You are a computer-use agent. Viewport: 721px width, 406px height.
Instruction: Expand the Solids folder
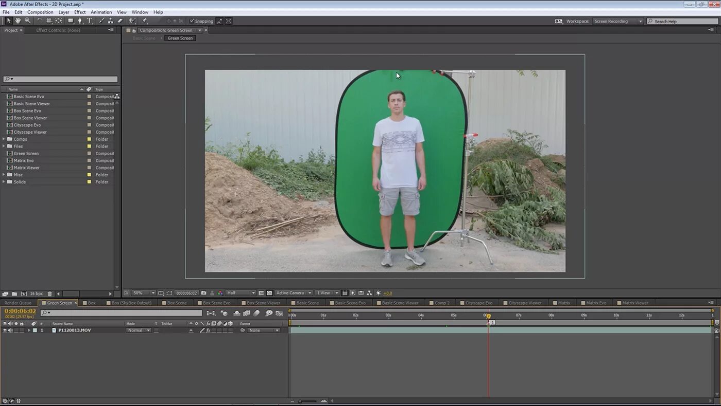pyautogui.click(x=4, y=182)
